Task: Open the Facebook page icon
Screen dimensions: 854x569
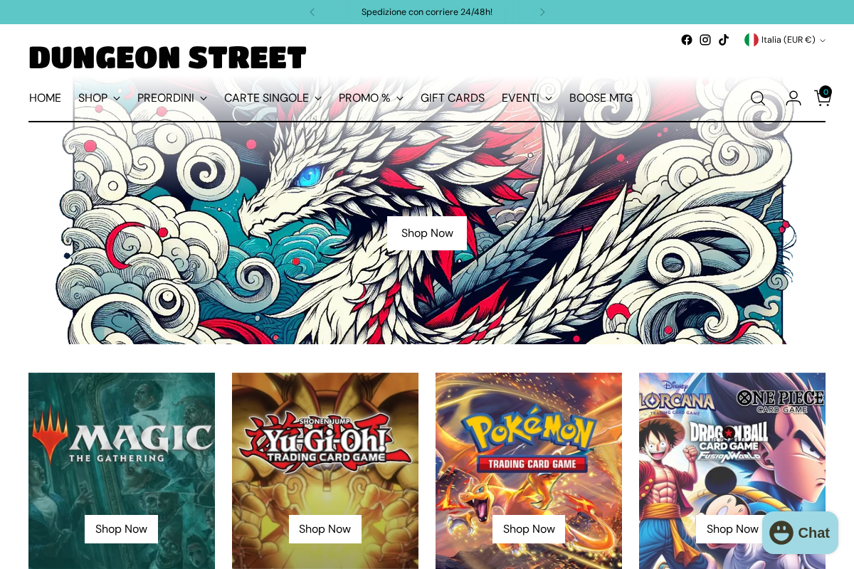Action: (x=686, y=40)
